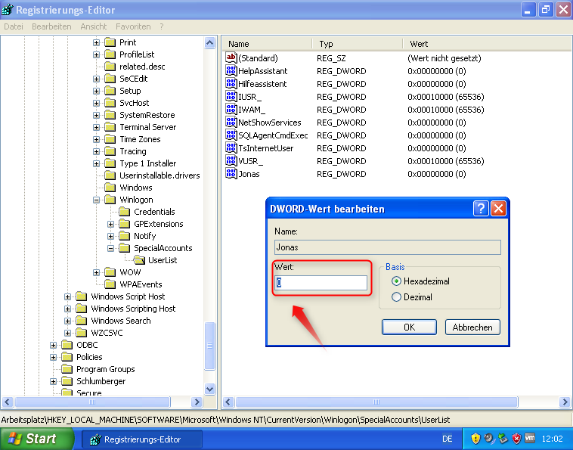
Task: Select the IUSR_ DWORD icon
Action: 231,97
